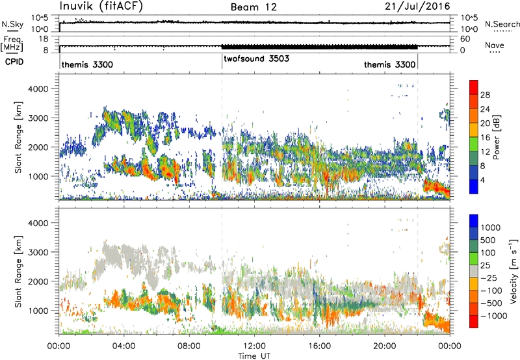520x360 pixels.
Task: Click the strong red echo near 23:00 in the power plot
Action: point(437,188)
